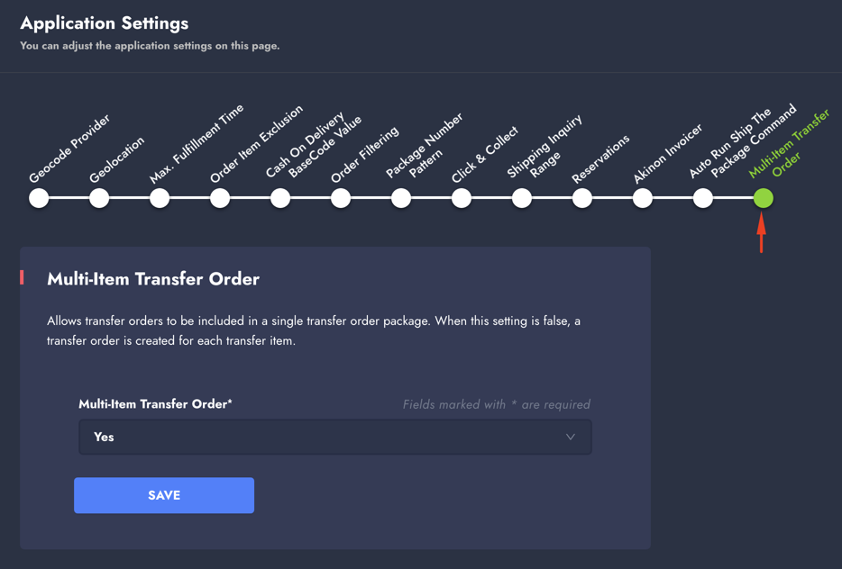Click the dropdown chevron arrow beside Yes

571,438
